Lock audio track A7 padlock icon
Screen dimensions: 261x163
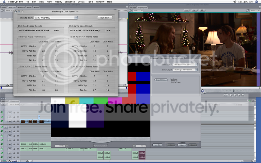(14, 153)
